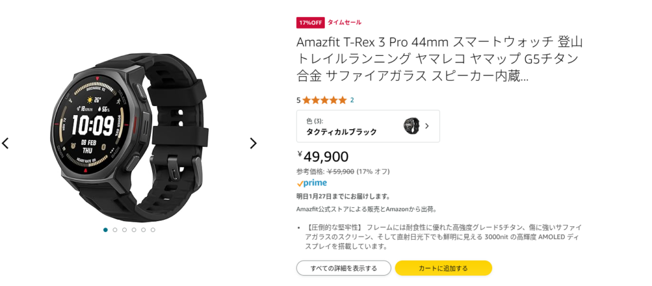Jump to the fourth carousel dot

pyautogui.click(x=134, y=229)
